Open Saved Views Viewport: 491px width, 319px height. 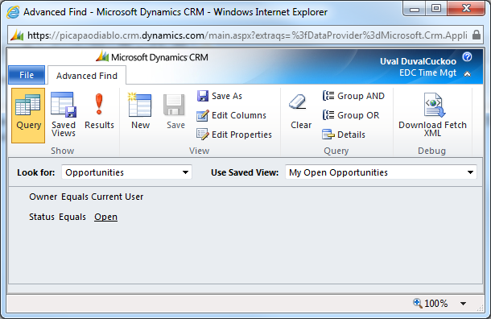pos(64,115)
